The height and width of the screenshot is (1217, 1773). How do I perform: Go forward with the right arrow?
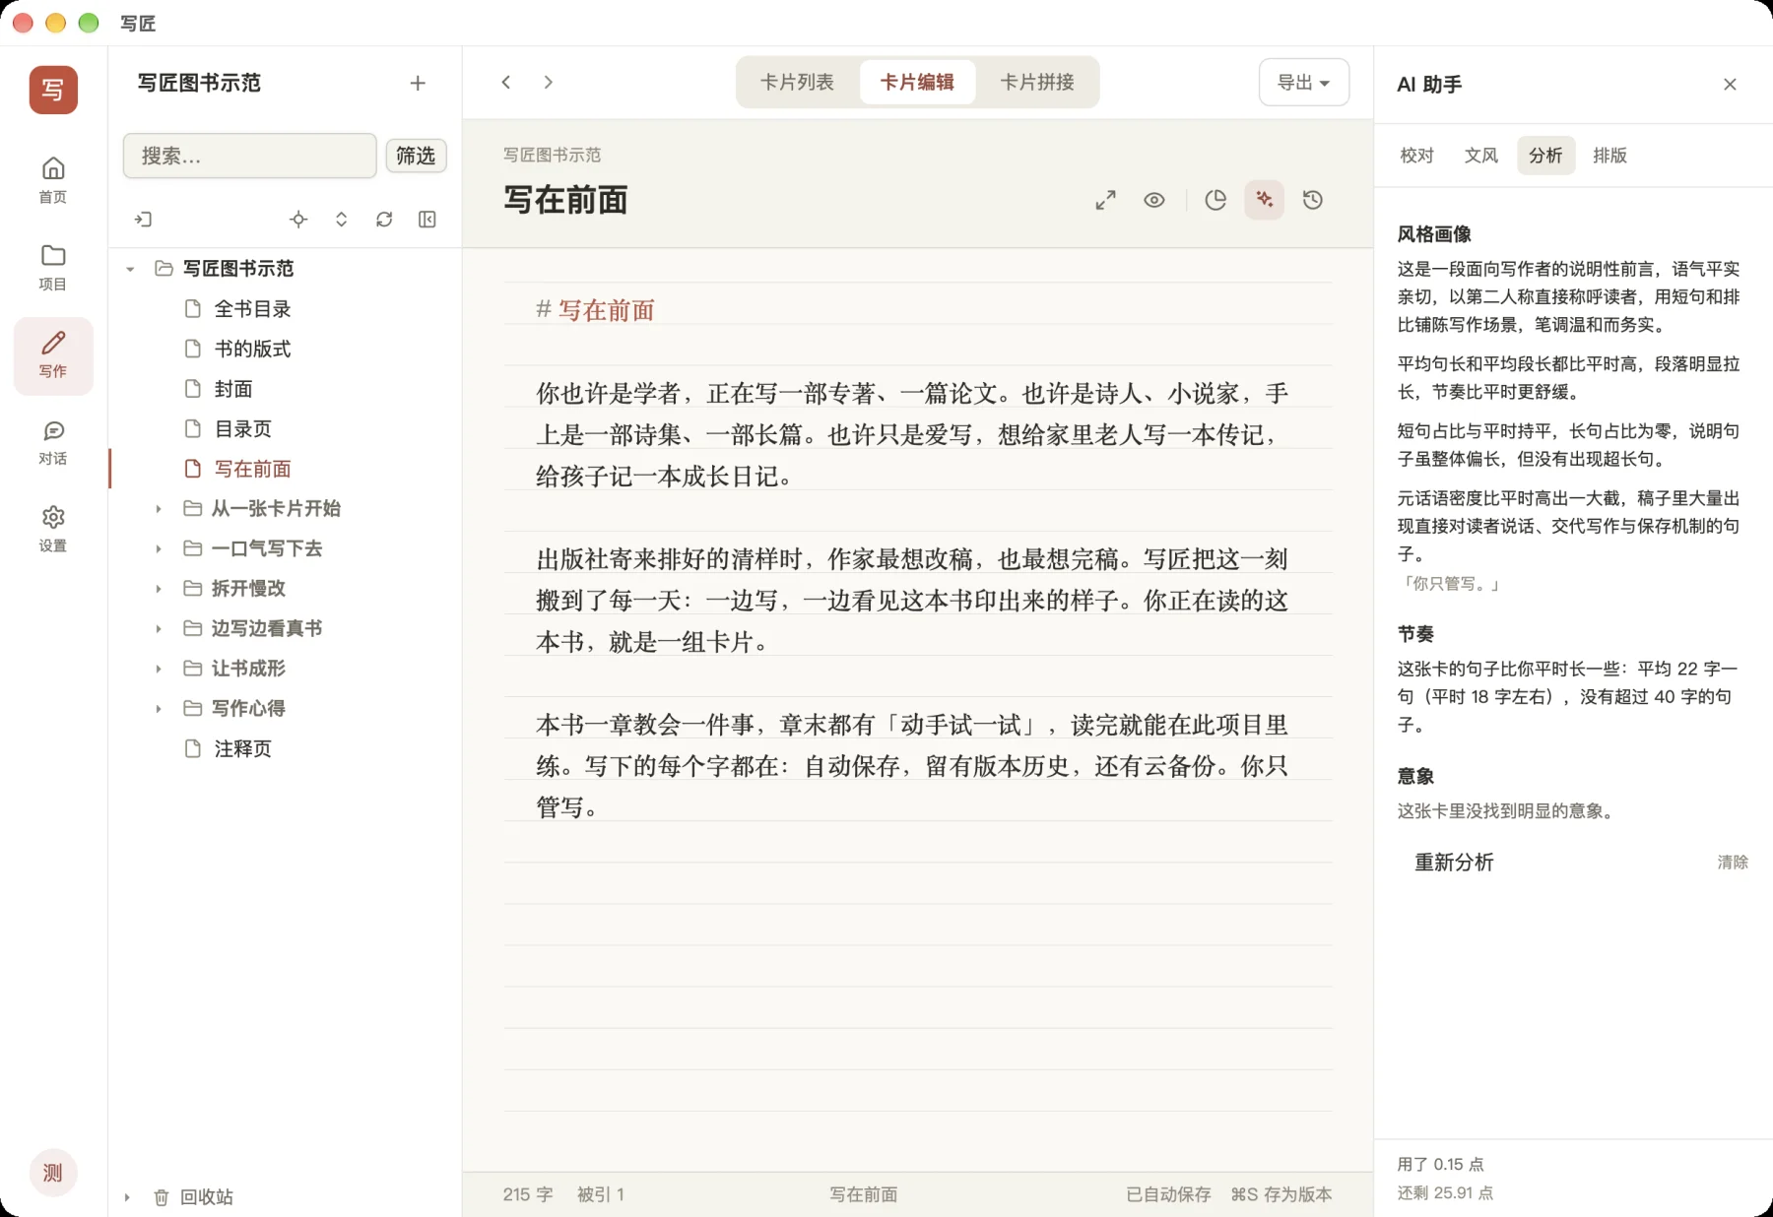tap(549, 82)
